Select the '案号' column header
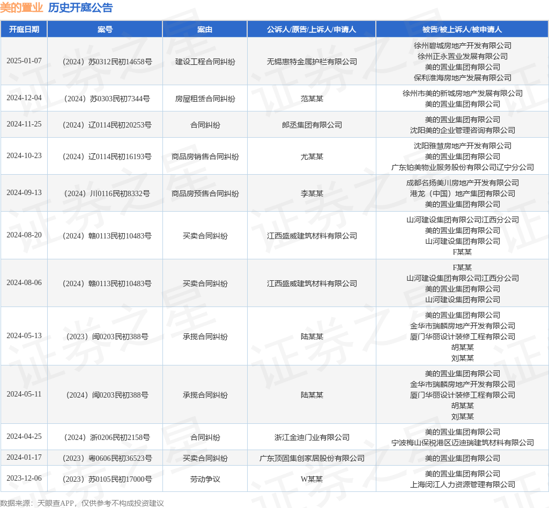Screen dimensions: 549x508 105,29
